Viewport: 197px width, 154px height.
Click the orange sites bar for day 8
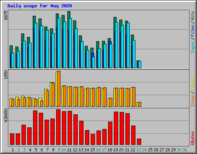tap(53, 95)
